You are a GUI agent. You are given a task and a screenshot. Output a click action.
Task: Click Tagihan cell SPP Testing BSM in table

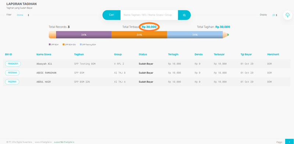point(85,64)
